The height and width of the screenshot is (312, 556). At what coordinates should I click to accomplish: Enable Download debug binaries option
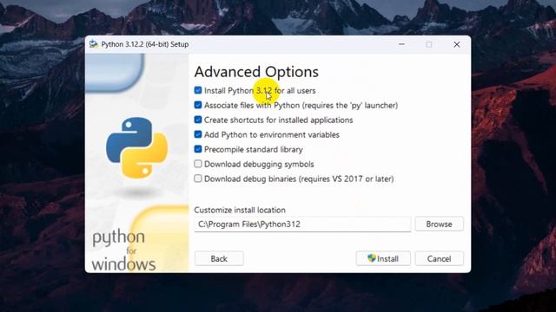click(x=198, y=179)
